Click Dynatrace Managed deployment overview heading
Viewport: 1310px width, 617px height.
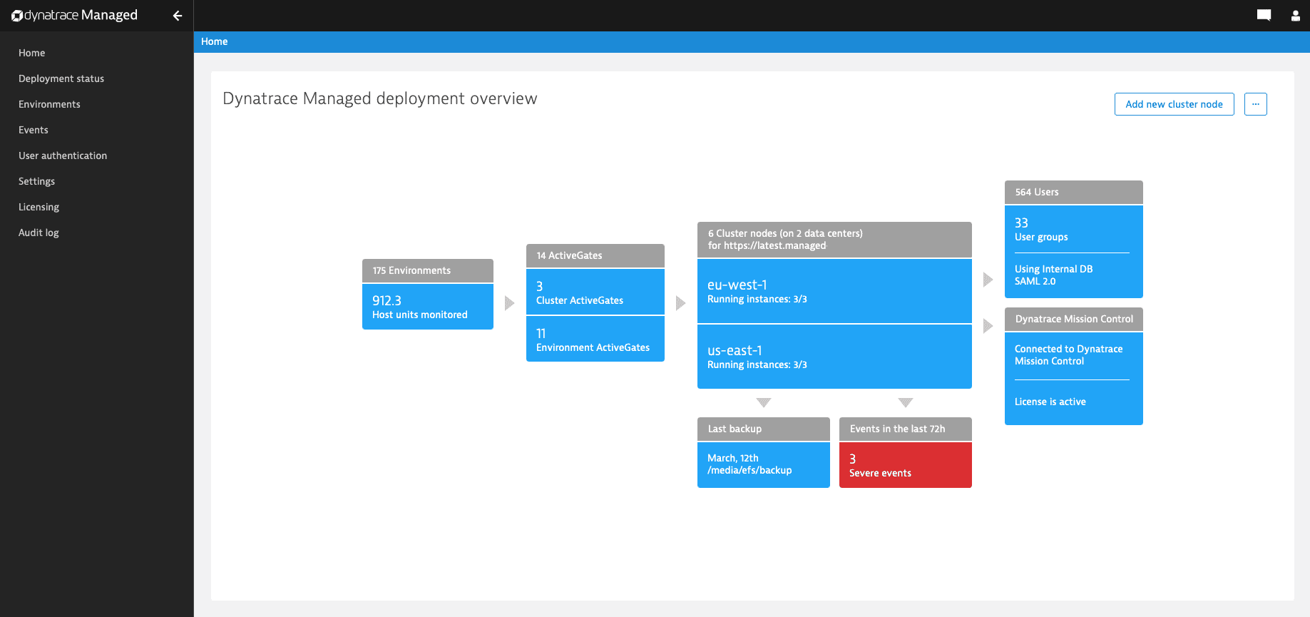point(380,98)
